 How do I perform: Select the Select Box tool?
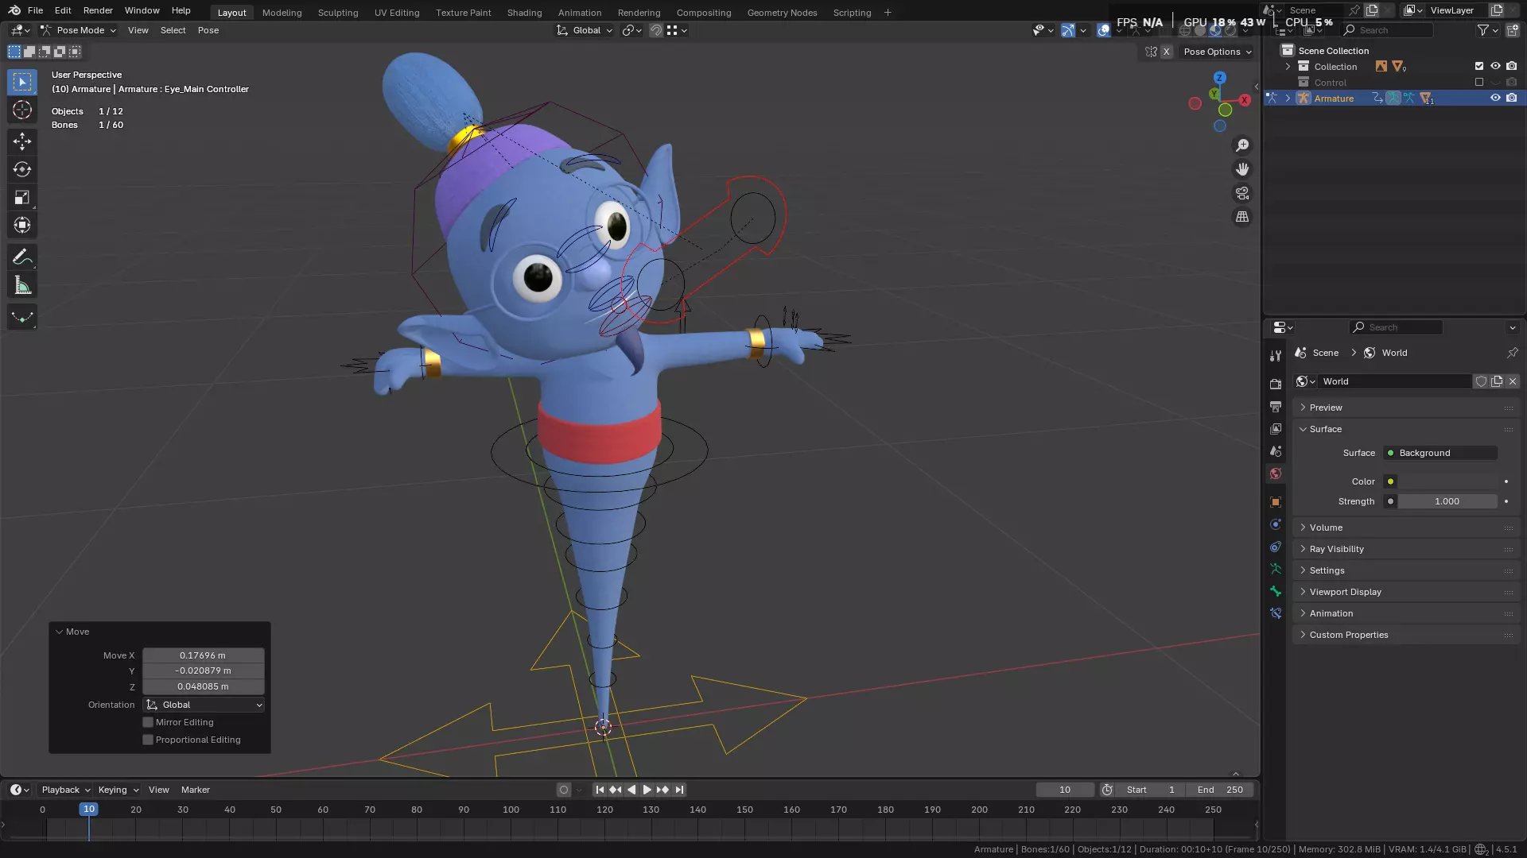22,82
